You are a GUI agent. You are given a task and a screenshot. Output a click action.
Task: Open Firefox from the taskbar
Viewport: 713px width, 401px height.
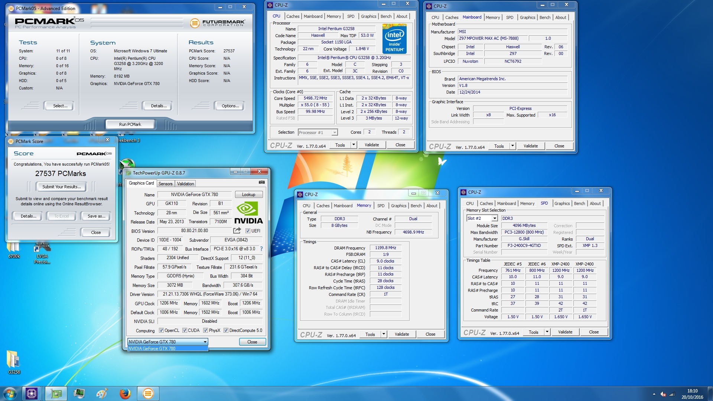coord(125,393)
